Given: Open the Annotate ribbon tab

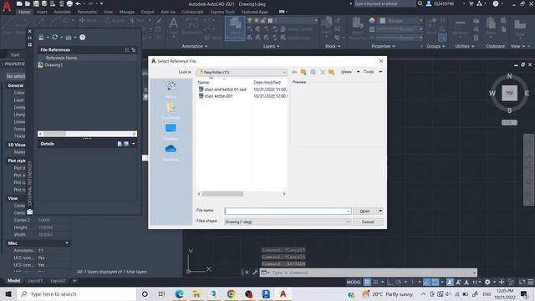Looking at the screenshot, I should [x=62, y=12].
